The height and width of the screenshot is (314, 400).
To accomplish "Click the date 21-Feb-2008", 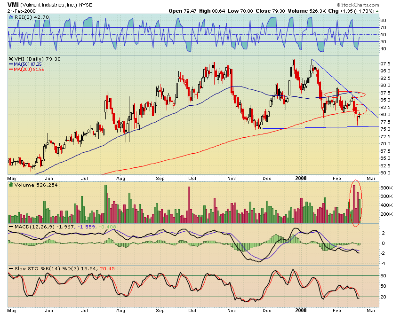I will (x=22, y=11).
